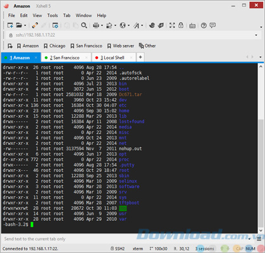This screenshot has width=265, height=253.
Task: Open the Chicago bookmark link
Action: click(54, 46)
